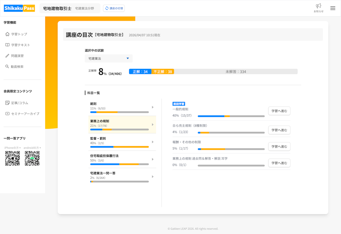341x234 pixels.
Task: Open the 宅建業法 exam dropdown
Action: 109,58
